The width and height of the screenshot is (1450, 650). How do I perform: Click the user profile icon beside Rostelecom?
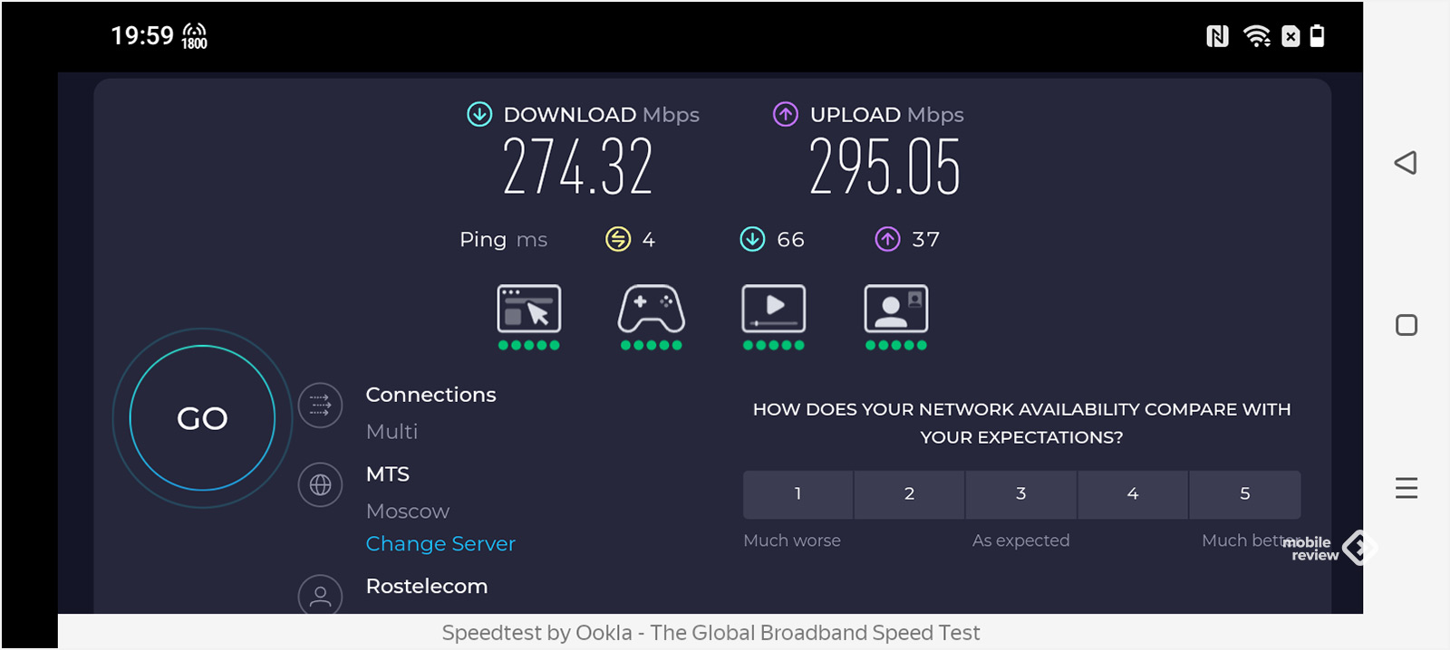tap(321, 596)
